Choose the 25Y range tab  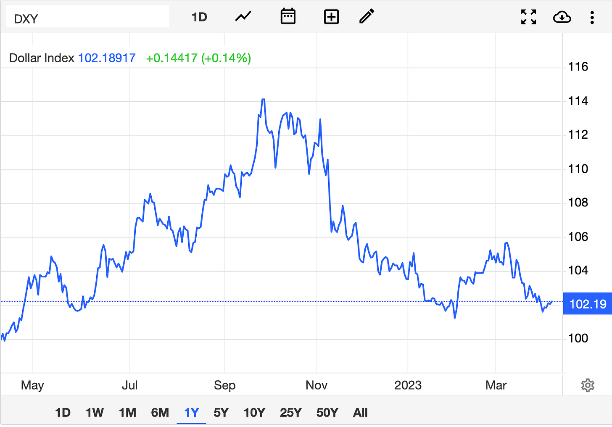(x=291, y=413)
